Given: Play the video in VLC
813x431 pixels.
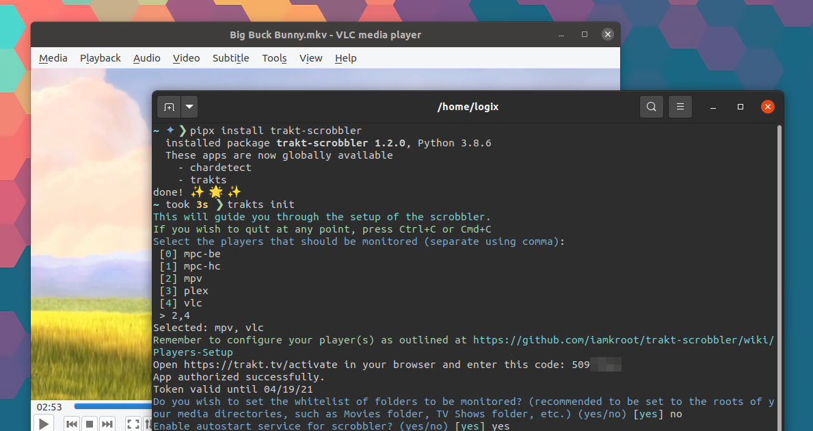Looking at the screenshot, I should (44, 423).
